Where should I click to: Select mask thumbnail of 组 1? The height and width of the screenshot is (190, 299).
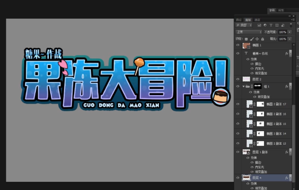(257, 86)
